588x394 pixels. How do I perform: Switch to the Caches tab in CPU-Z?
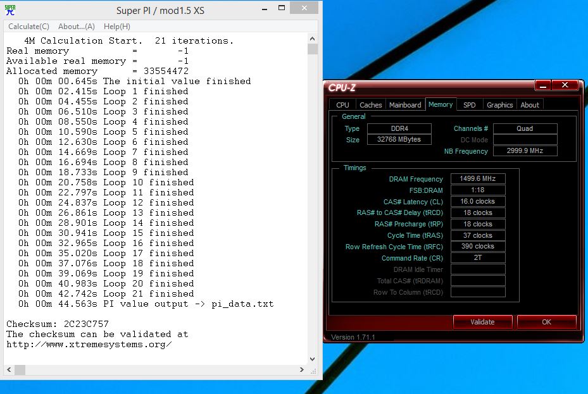tap(370, 105)
